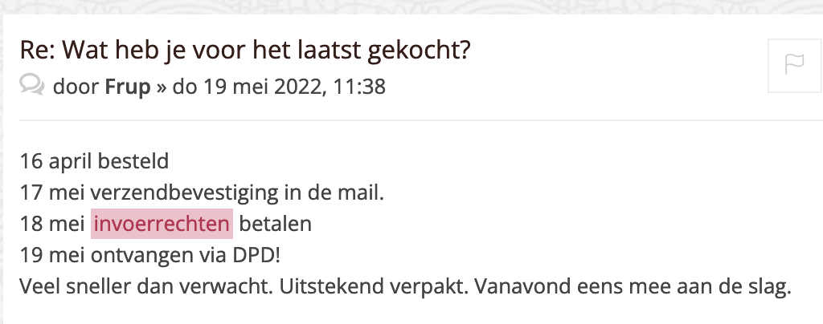The image size is (823, 324).
Task: Click the speech bubble post icon
Action: [32, 85]
